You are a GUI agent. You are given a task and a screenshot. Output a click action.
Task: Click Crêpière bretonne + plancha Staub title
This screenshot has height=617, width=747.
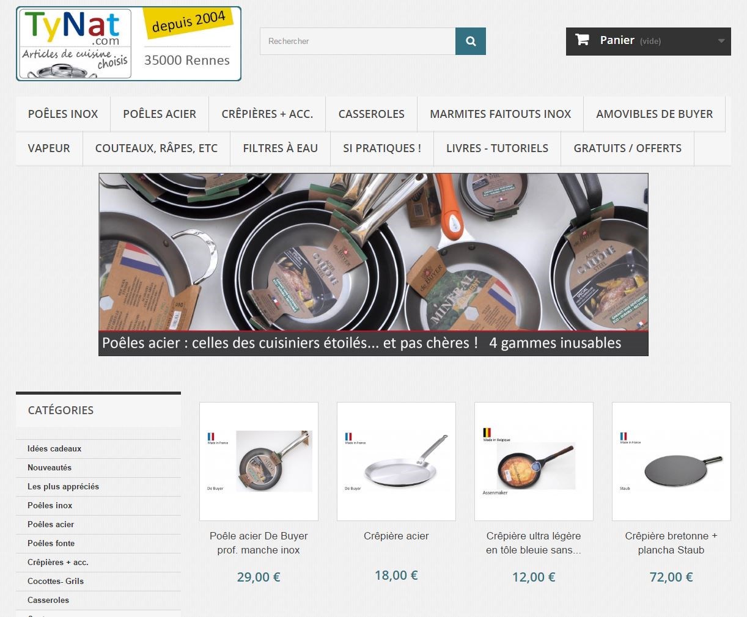coord(671,543)
